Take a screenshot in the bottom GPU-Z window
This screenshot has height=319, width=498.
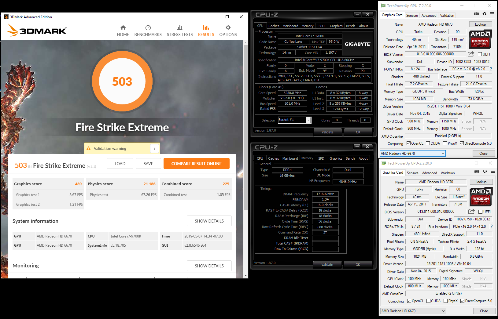pyautogui.click(x=477, y=171)
